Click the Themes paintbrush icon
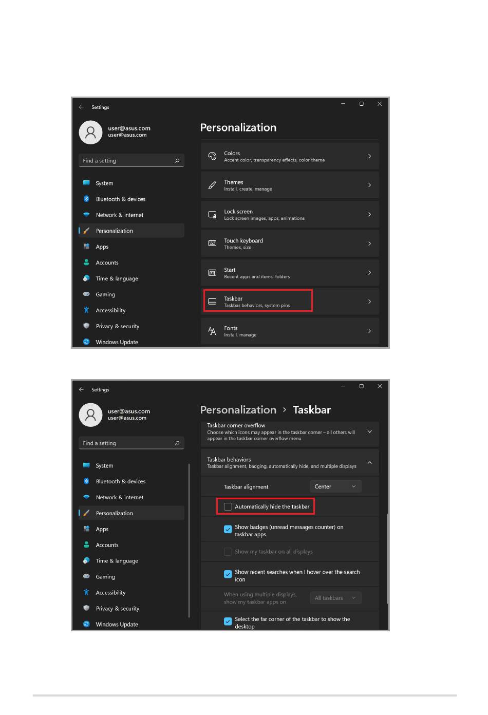Image resolution: width=488 pixels, height=715 pixels. pos(212,185)
